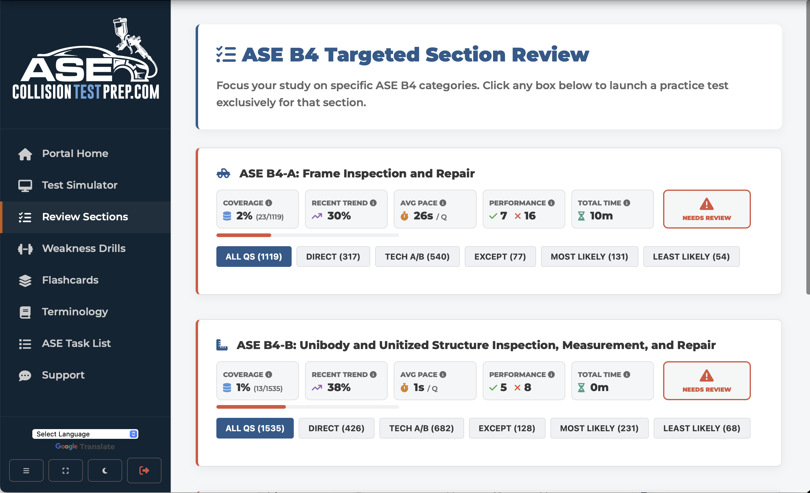
Task: Click the B4-A Recent Trend 30% stat
Action: 346,209
